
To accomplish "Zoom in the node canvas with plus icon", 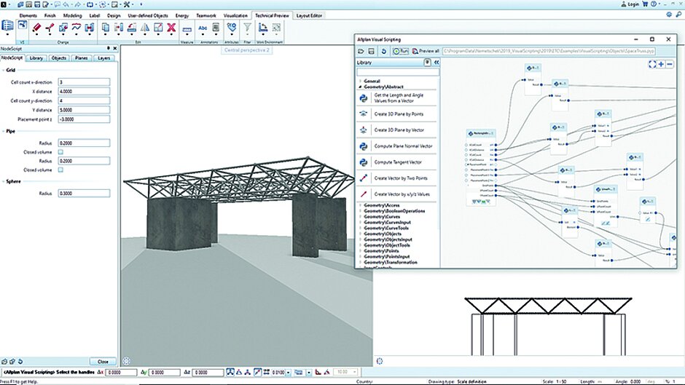I will [661, 64].
